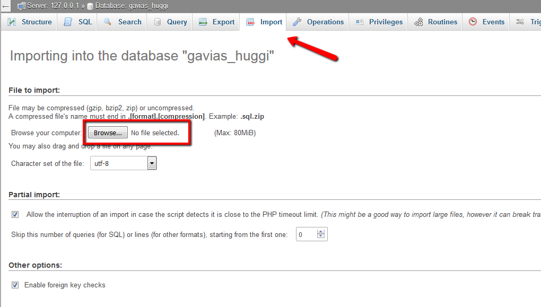Switch to the Export tab
Viewport: 541px width, 307px height.
tap(216, 22)
